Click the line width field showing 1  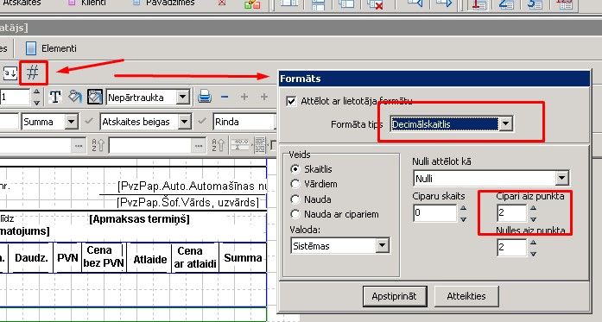pos(15,98)
